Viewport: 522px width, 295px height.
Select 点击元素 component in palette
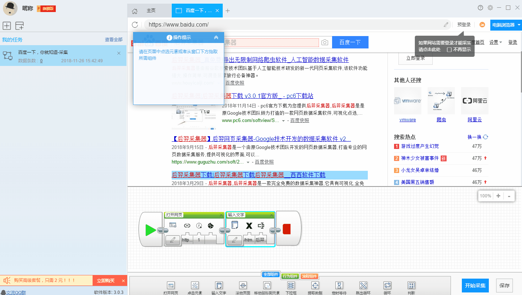tap(195, 288)
